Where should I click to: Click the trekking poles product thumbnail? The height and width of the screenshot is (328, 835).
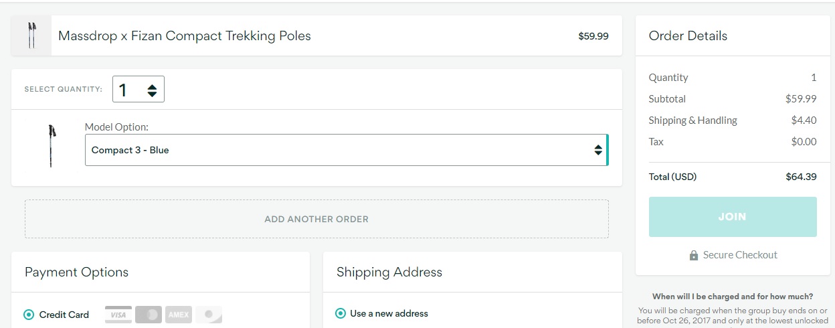tap(31, 36)
